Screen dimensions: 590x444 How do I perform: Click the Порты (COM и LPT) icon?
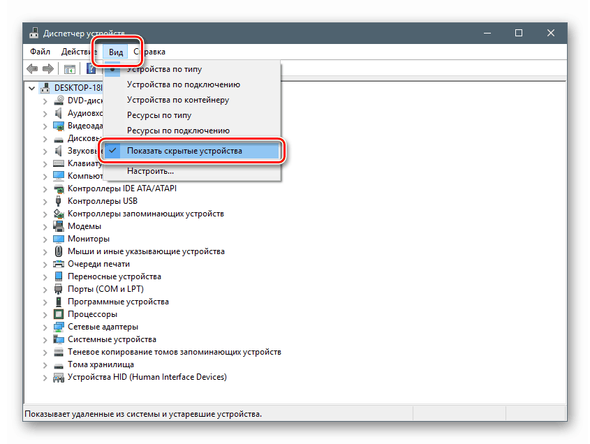(x=59, y=289)
